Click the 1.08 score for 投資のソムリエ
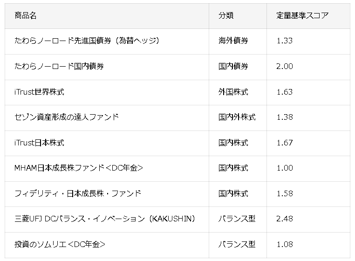 tap(285, 244)
